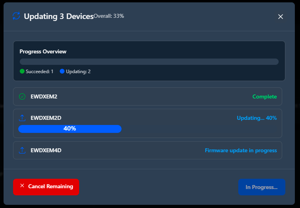Click the Updating... 40% status text
Image resolution: width=300 pixels, height=208 pixels.
(257, 118)
